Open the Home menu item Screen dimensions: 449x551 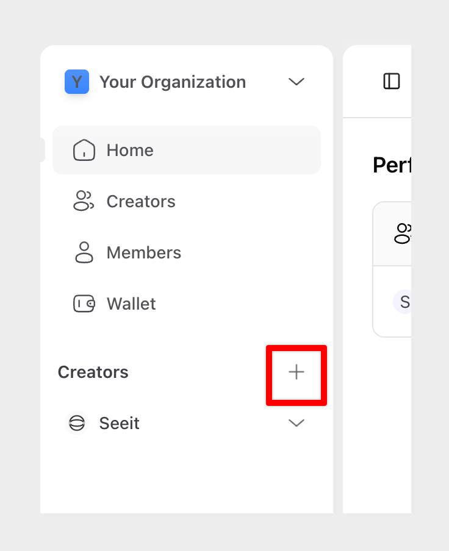[130, 150]
